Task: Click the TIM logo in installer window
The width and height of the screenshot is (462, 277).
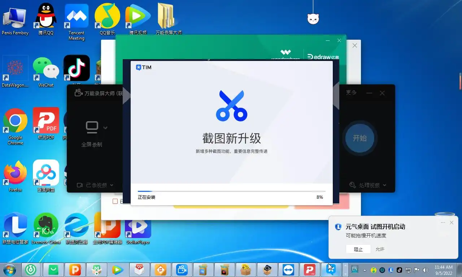Action: [x=144, y=67]
